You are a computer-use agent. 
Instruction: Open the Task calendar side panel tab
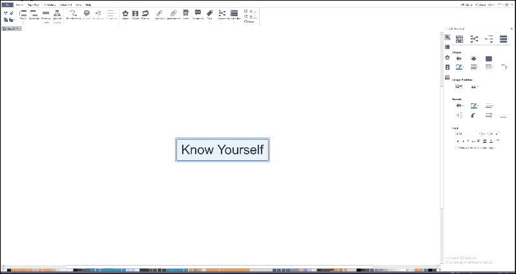click(448, 78)
